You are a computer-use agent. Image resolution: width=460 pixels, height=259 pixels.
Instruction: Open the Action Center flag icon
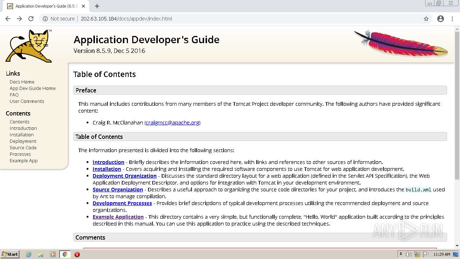[425, 254]
